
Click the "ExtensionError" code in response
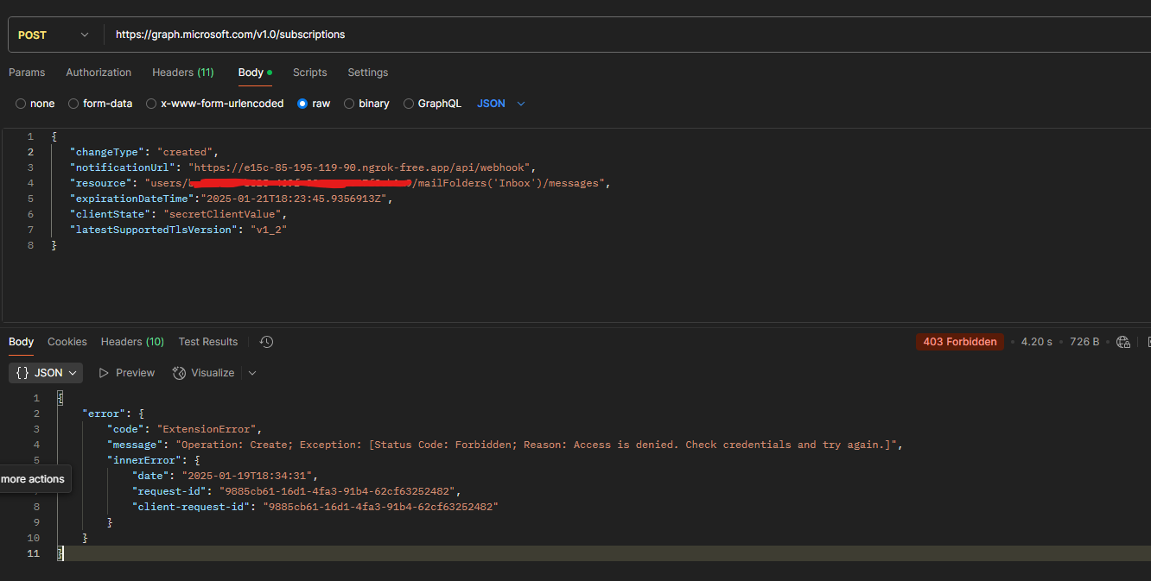(207, 429)
